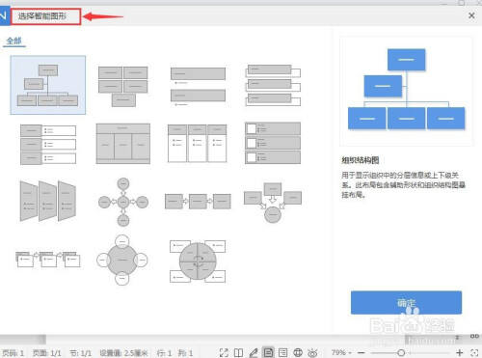Viewport: 482px width, 358px height.
Task: Choose the large circle with four satellites layout
Action: [122, 260]
